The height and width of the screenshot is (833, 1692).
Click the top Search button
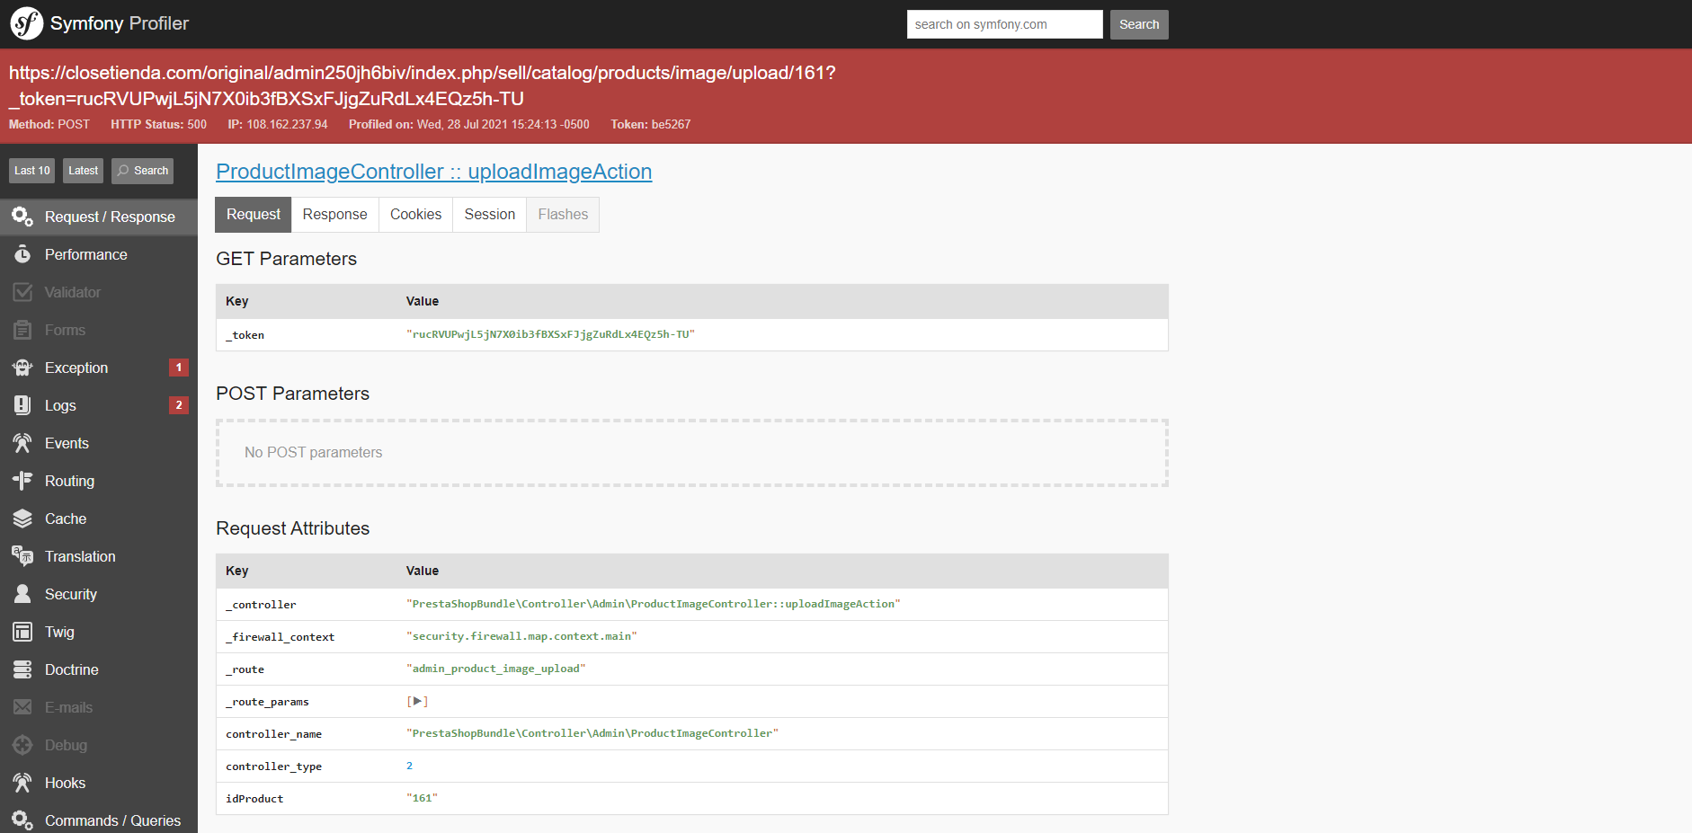coord(1139,24)
